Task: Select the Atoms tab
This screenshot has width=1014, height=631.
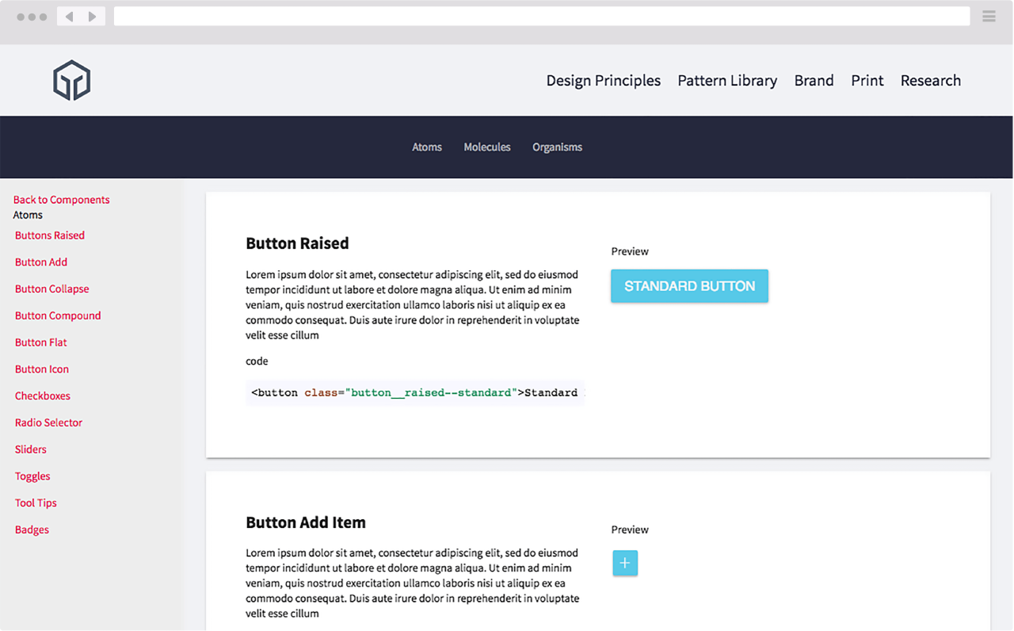Action: (x=426, y=147)
